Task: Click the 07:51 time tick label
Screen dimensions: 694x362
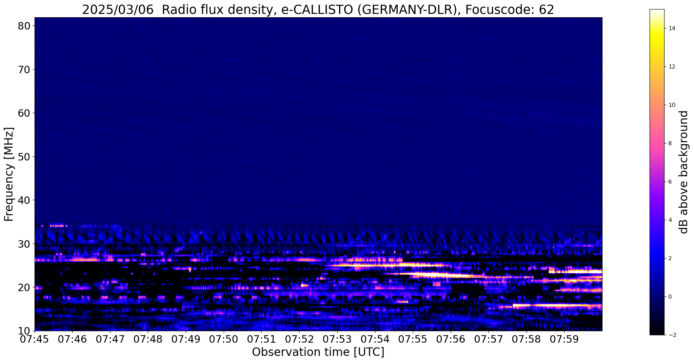Action: click(261, 339)
